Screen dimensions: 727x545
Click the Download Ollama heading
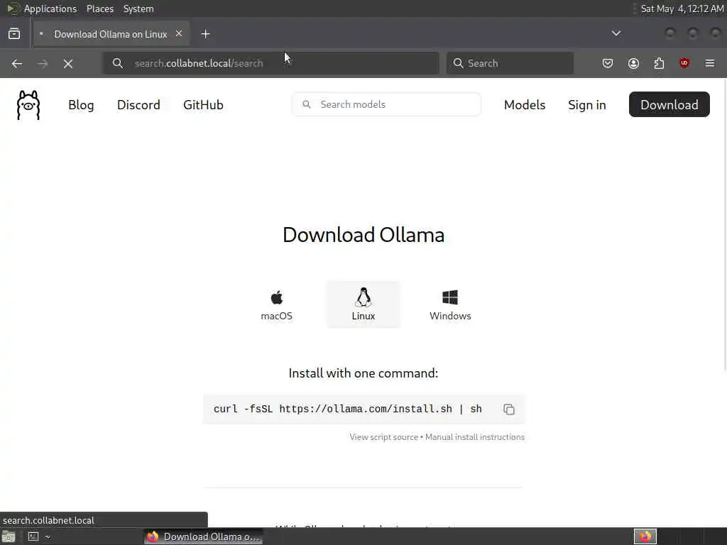pyautogui.click(x=363, y=235)
